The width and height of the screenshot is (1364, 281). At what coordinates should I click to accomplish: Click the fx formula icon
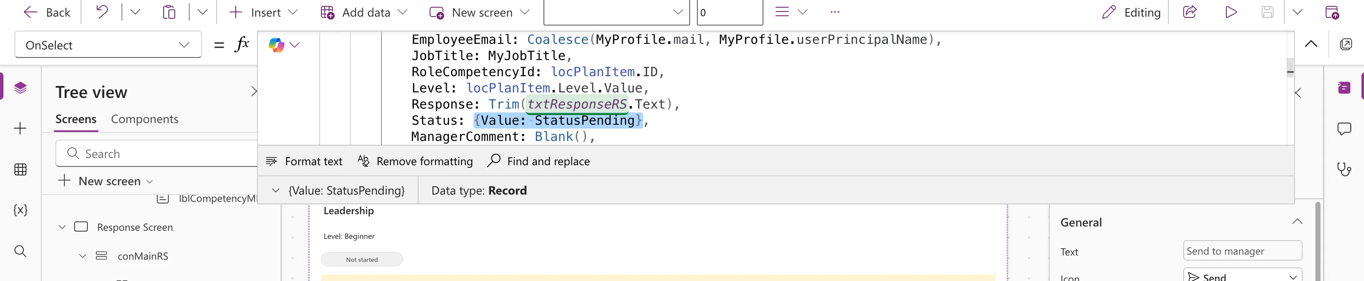click(242, 44)
